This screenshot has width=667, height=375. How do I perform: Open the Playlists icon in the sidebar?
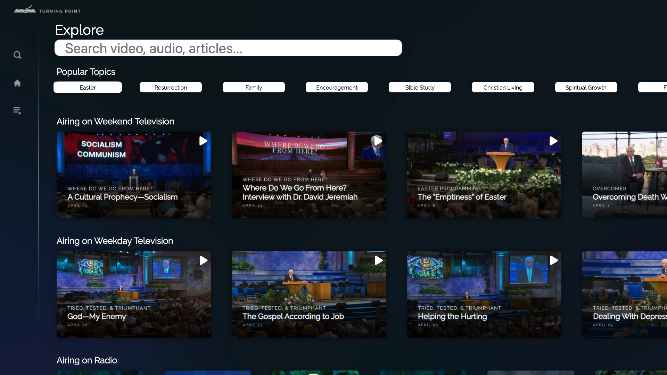17,111
